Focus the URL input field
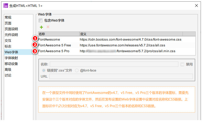The height and width of the screenshot is (122, 202). coord(121,76)
